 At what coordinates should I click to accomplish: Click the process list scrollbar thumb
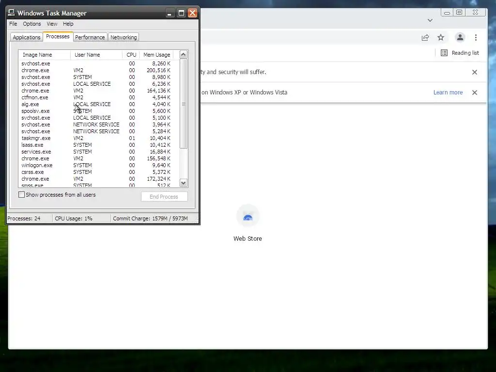point(184,104)
